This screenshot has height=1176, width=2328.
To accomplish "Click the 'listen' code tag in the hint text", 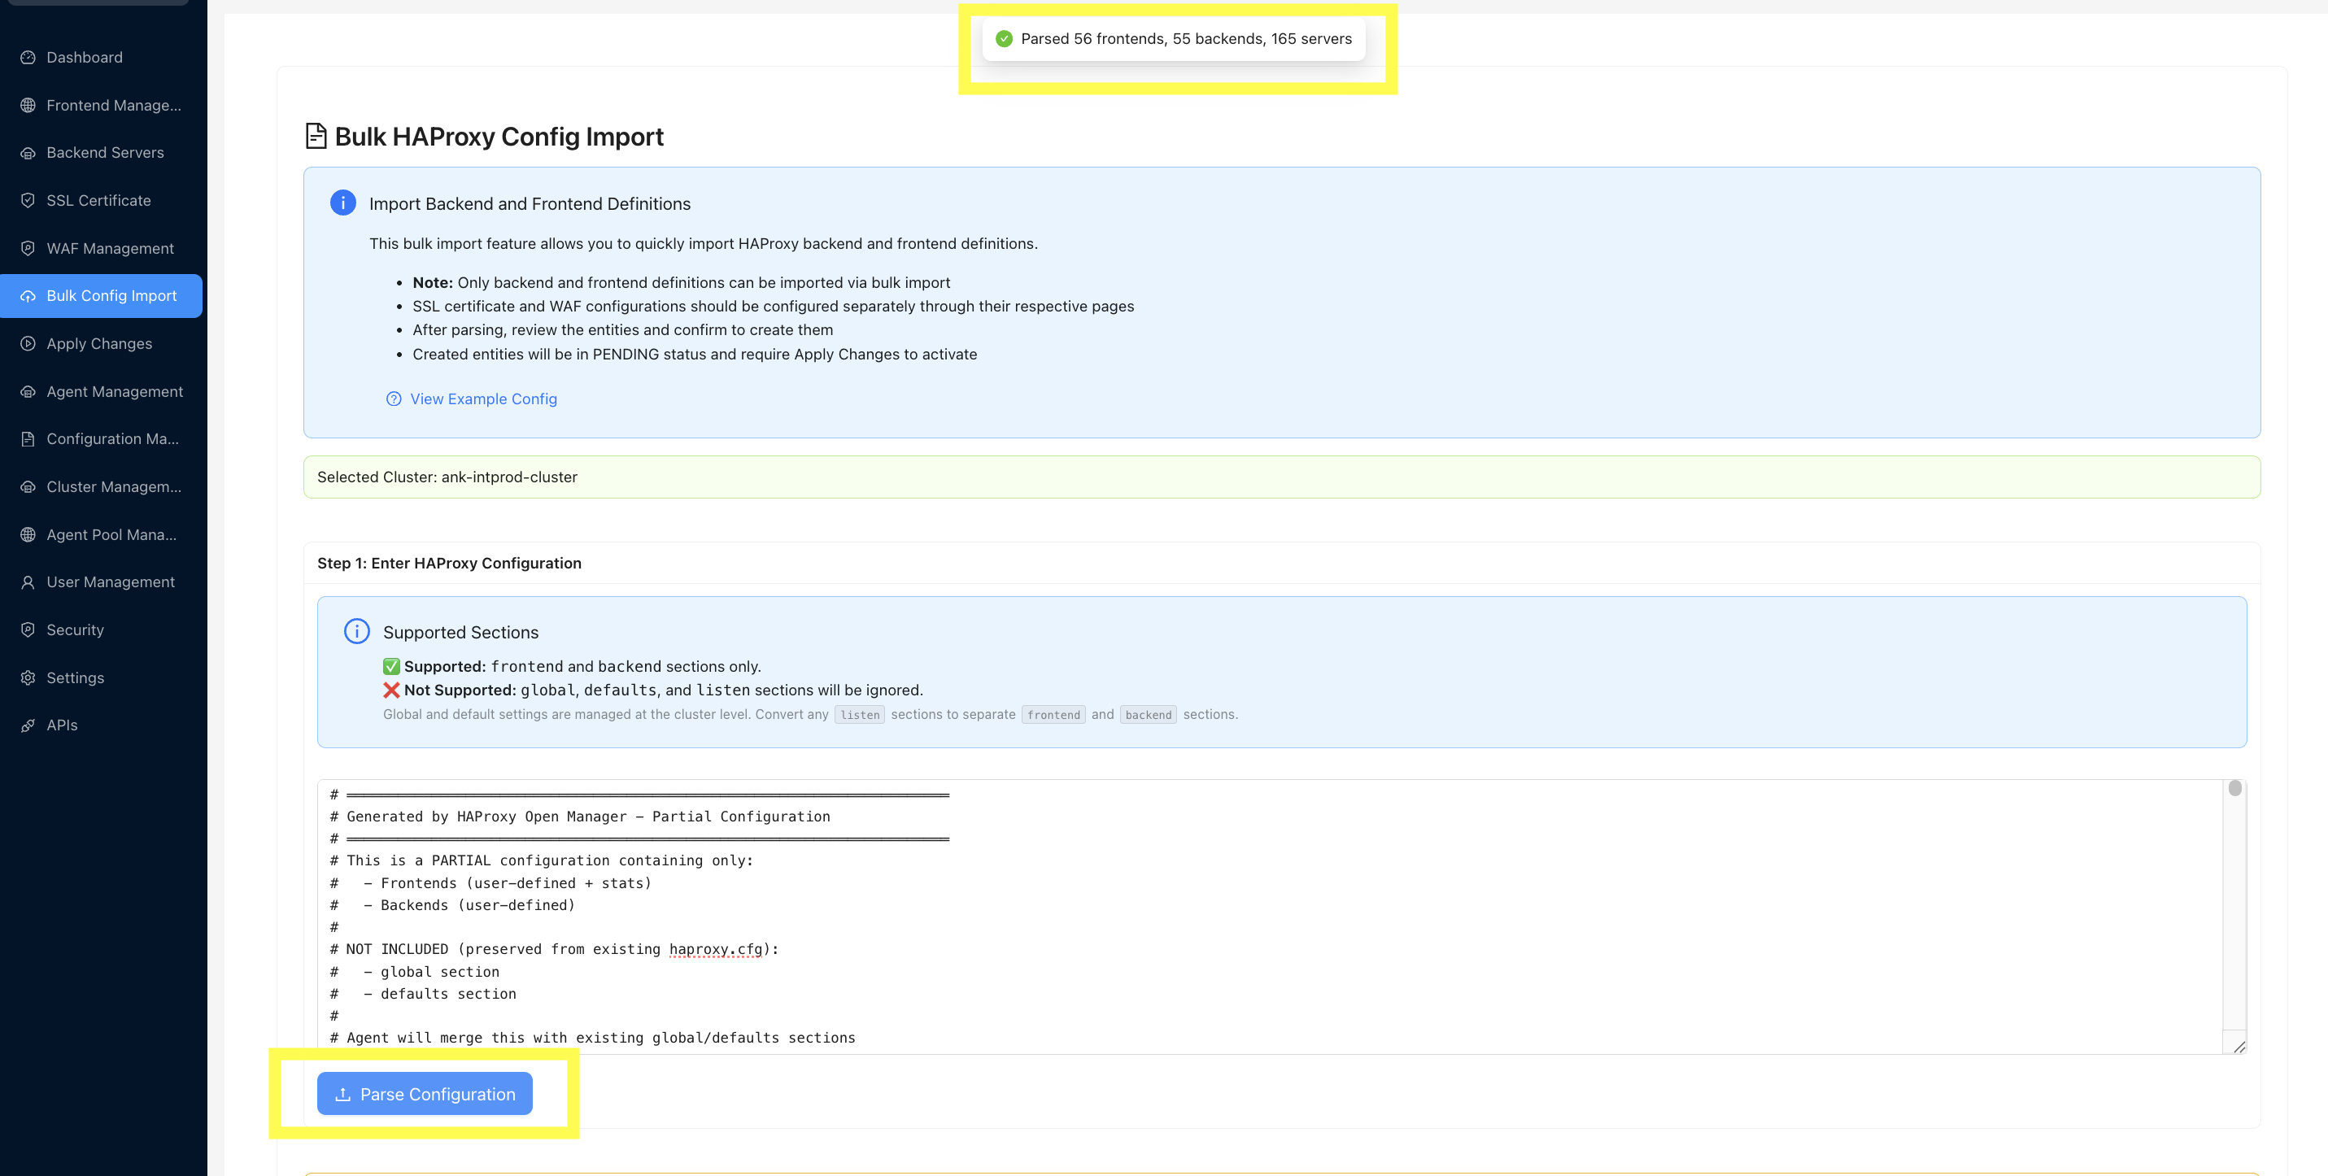I will tap(860, 714).
